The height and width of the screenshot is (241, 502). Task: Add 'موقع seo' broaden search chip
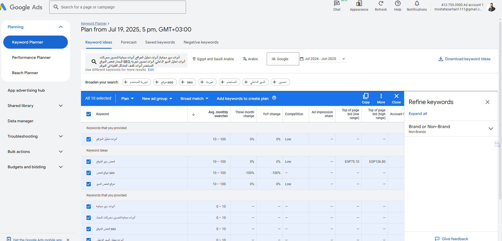(x=165, y=82)
